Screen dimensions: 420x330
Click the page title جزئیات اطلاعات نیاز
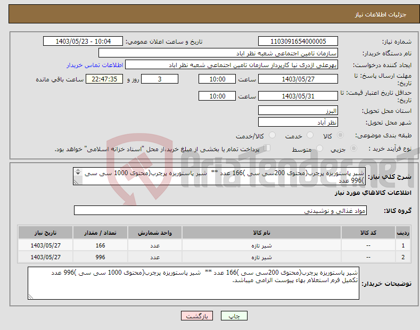tap(381, 14)
